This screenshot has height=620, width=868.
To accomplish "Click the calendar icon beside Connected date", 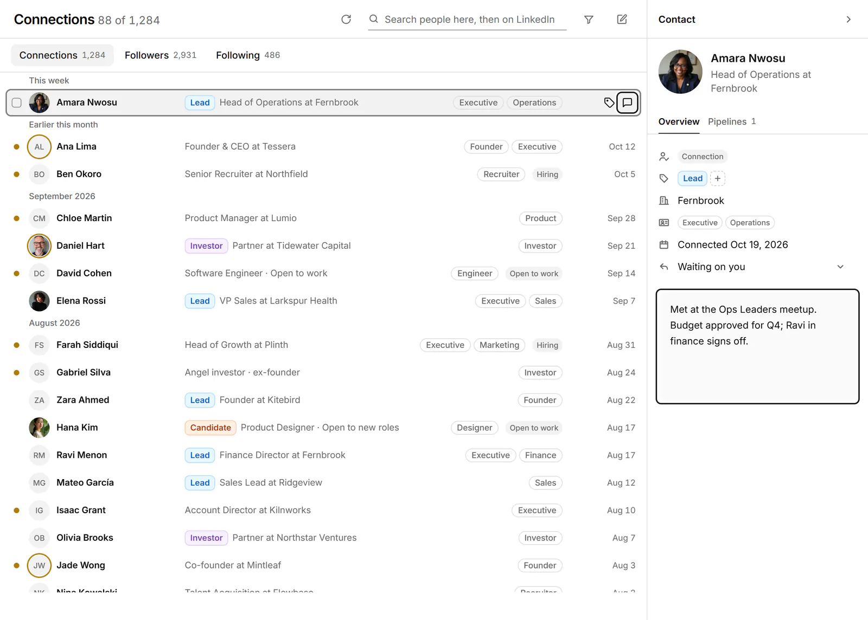I will 664,244.
